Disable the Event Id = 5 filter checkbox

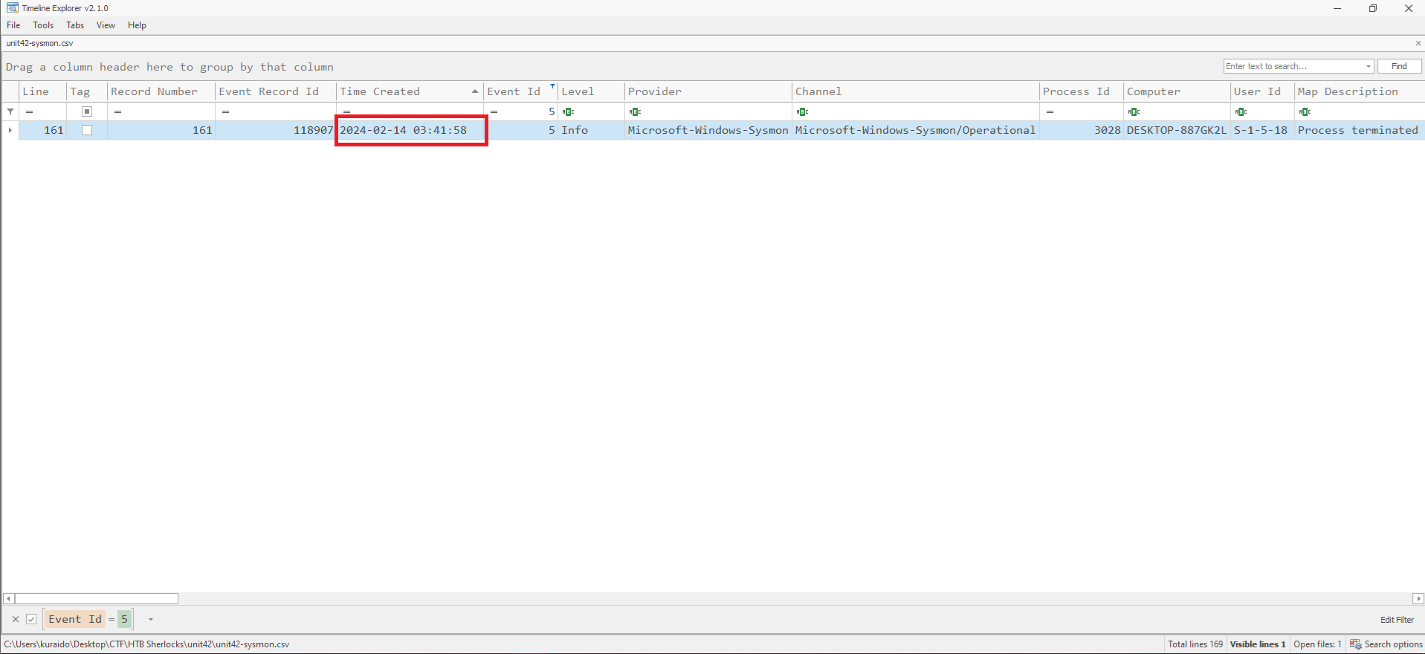tap(31, 619)
